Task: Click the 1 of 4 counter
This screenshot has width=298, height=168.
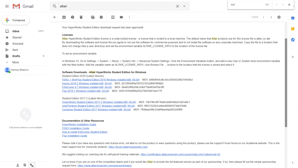Action: click(x=254, y=17)
